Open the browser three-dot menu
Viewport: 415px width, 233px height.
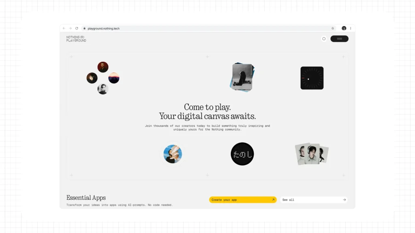coord(351,28)
